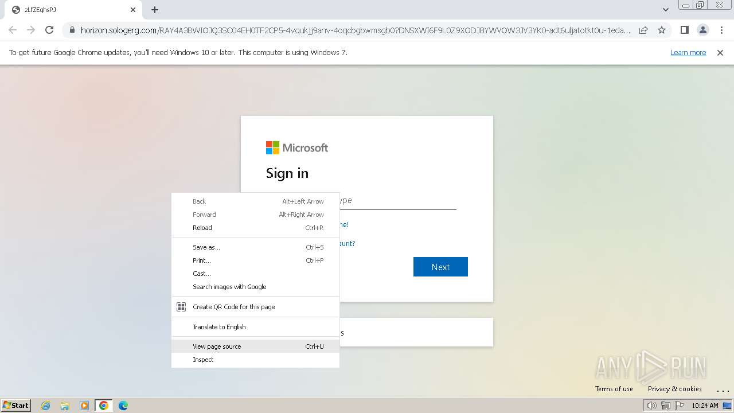734x413 pixels.
Task: Select View page source
Action: [256, 346]
